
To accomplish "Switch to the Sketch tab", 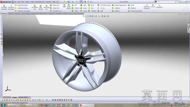I will point(11,14).
